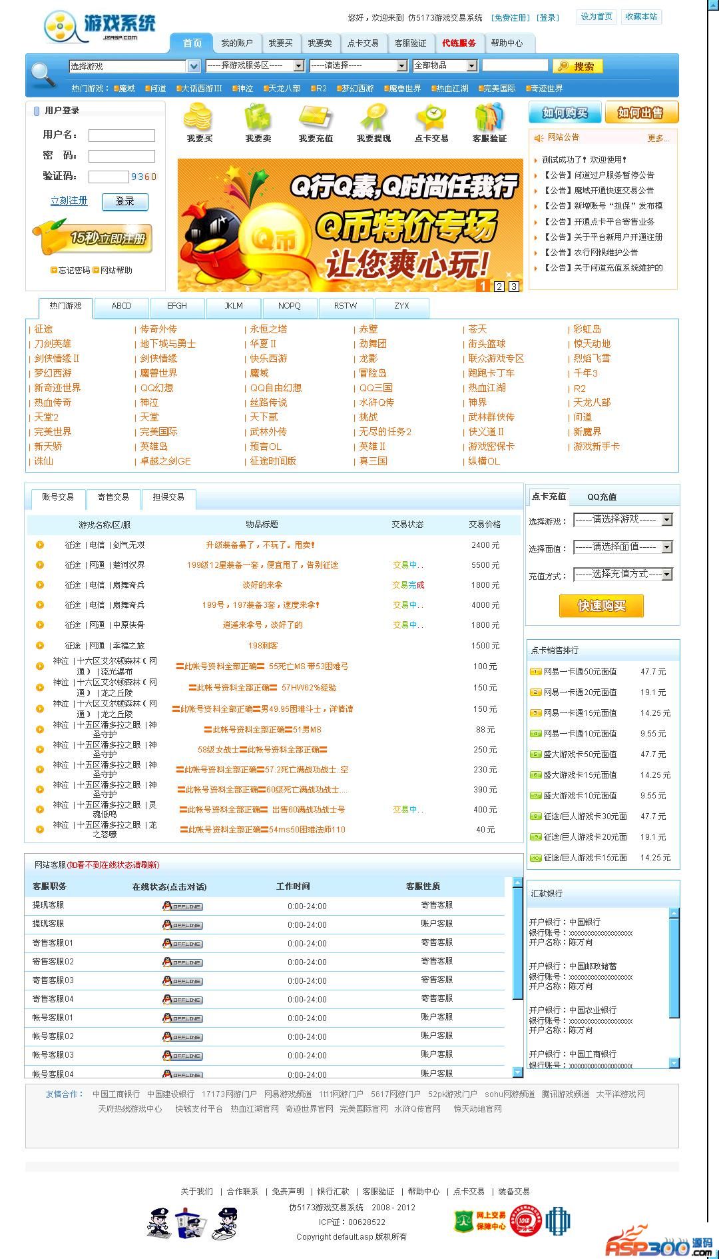Click 汇款银行 panel scroll-up arrow
Image resolution: width=719 pixels, height=1259 pixels.
click(674, 913)
